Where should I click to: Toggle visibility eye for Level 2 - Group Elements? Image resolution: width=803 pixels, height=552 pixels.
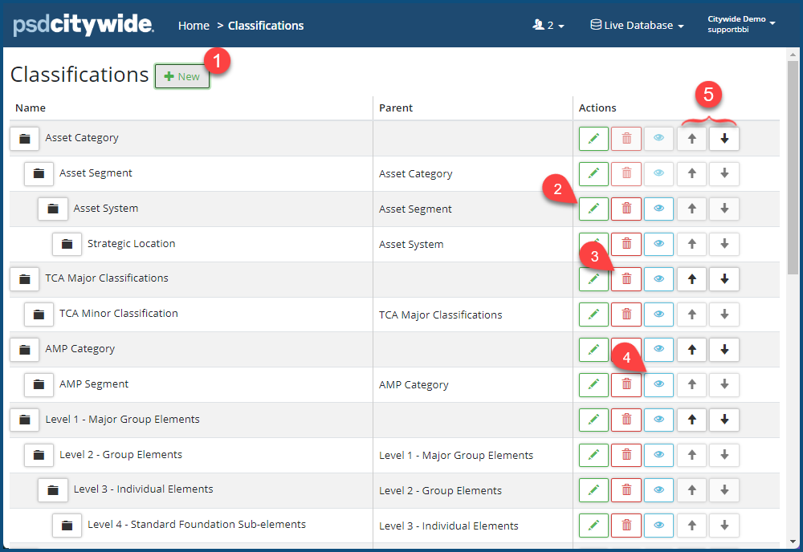tap(658, 455)
